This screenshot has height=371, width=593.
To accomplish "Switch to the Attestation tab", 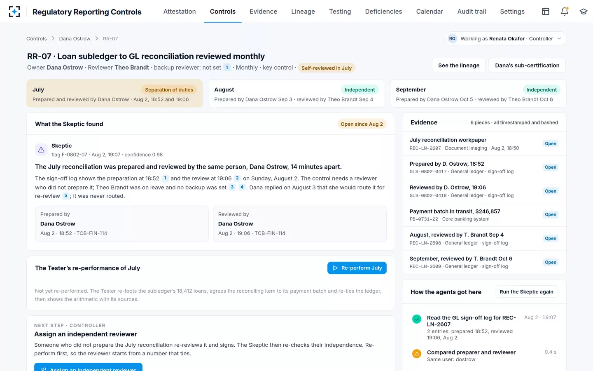I will (x=180, y=12).
